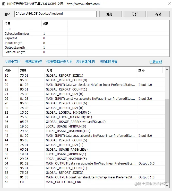Open the HID规范教程 link
The height and width of the screenshot is (191, 172).
coord(33,61)
